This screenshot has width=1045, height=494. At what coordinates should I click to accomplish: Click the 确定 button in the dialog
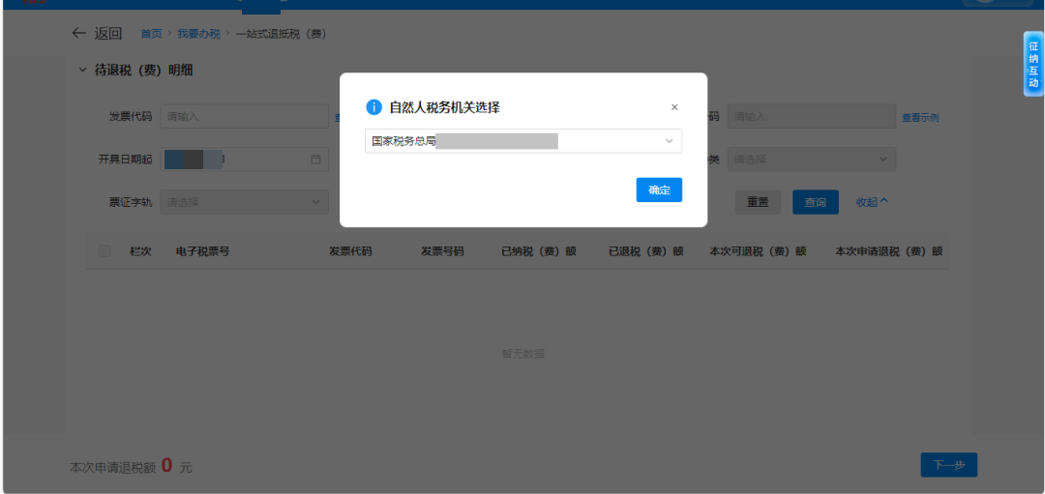(659, 189)
